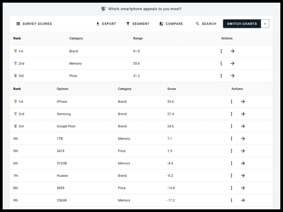Click the survey question title text
This screenshot has height=212, width=283.
pos(145,9)
